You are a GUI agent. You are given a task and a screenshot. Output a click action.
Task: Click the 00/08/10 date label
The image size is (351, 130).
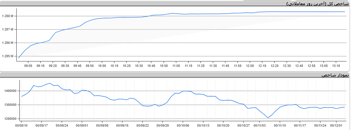(x=21, y=125)
